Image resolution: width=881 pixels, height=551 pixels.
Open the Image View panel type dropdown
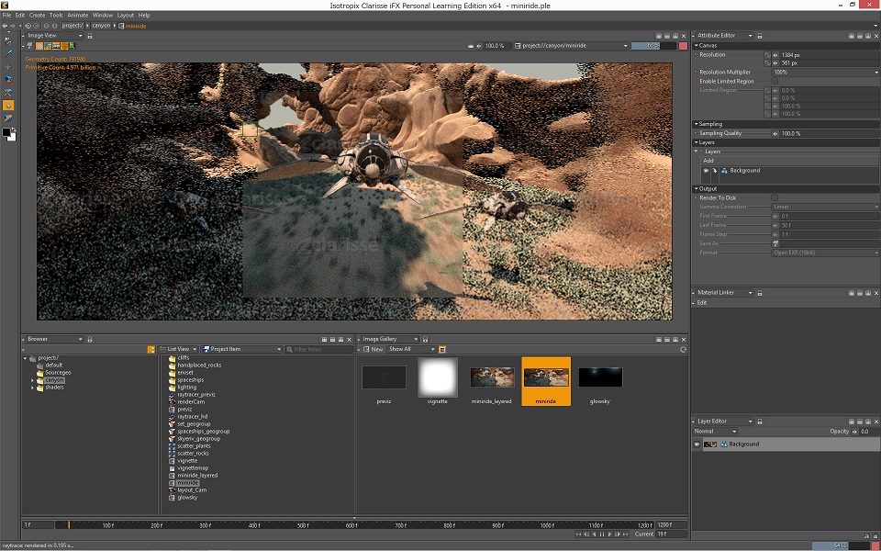pyautogui.click(x=54, y=36)
